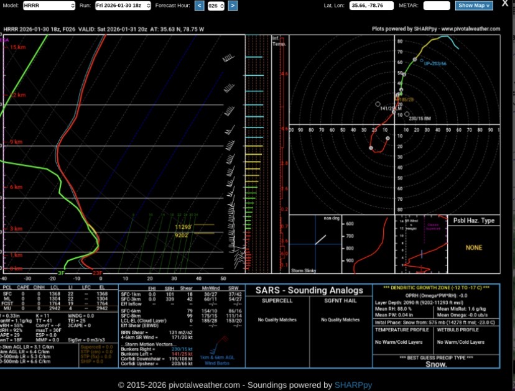The height and width of the screenshot is (391, 515).
Task: Click the SARS Sounding Analogs heading
Action: pos(309,290)
